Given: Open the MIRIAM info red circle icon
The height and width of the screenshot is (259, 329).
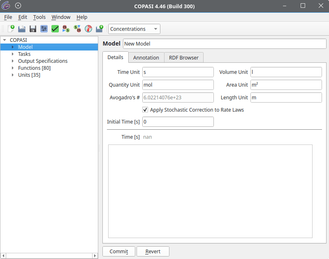Looking at the screenshot, I should [x=88, y=29].
